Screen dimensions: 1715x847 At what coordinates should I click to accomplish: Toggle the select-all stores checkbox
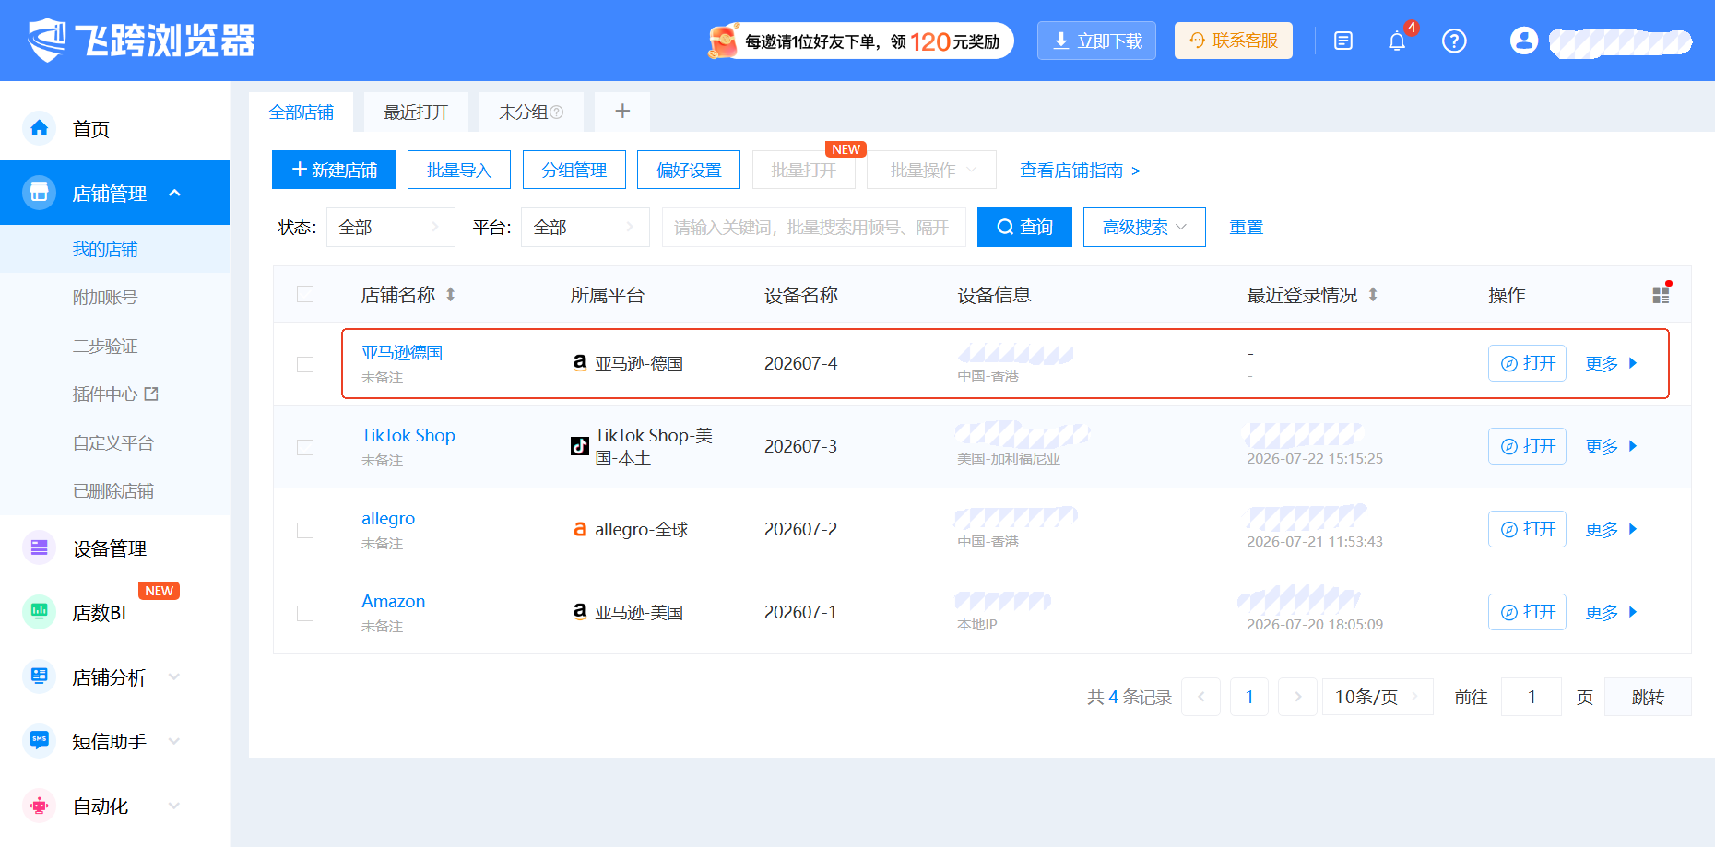point(305,294)
